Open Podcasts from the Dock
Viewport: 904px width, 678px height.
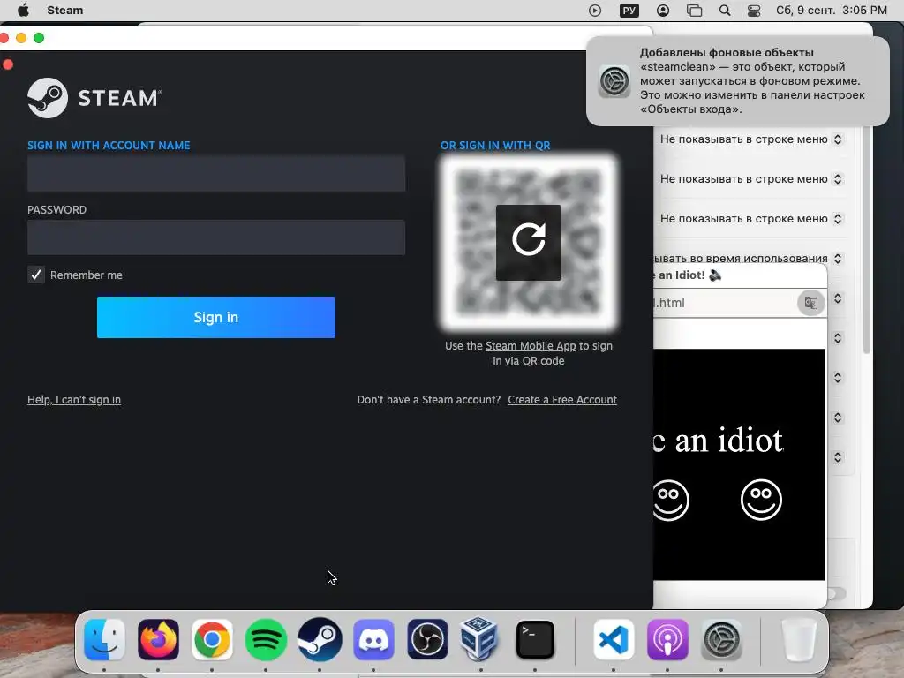pyautogui.click(x=667, y=640)
